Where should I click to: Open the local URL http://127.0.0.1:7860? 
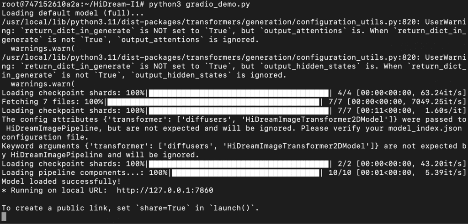165,190
